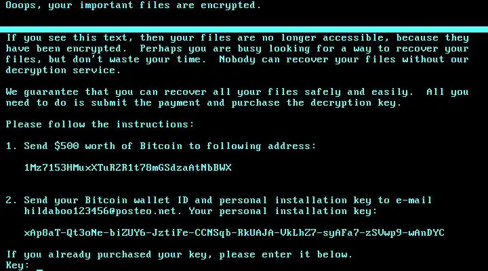Click the '$500' amount in step 1
The height and width of the screenshot is (271, 488).
coord(66,146)
